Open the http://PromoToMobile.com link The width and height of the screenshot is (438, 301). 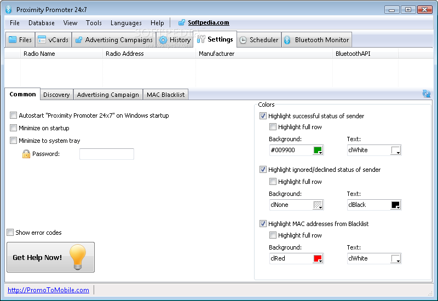pos(48,290)
